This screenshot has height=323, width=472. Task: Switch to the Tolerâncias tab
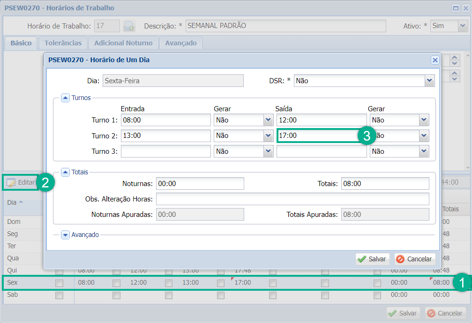[63, 43]
